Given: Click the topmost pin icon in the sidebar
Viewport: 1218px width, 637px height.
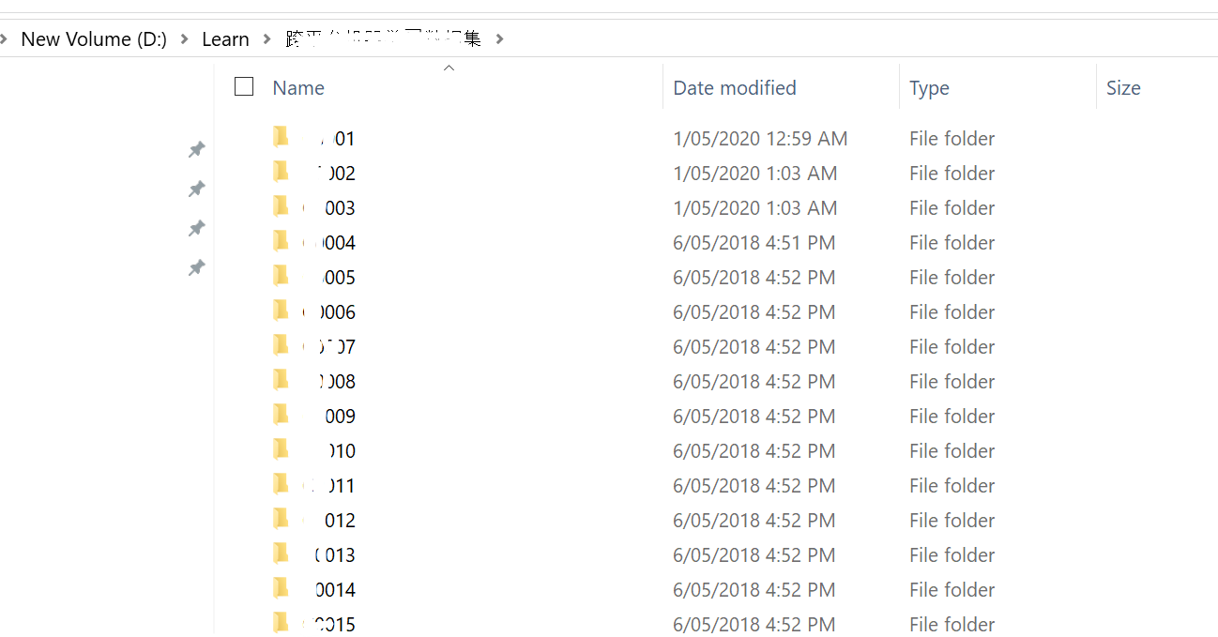Looking at the screenshot, I should tap(197, 149).
